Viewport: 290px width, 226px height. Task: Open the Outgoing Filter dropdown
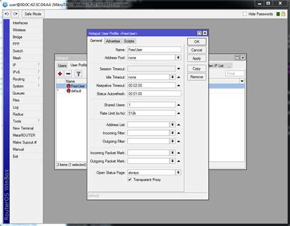[173, 141]
